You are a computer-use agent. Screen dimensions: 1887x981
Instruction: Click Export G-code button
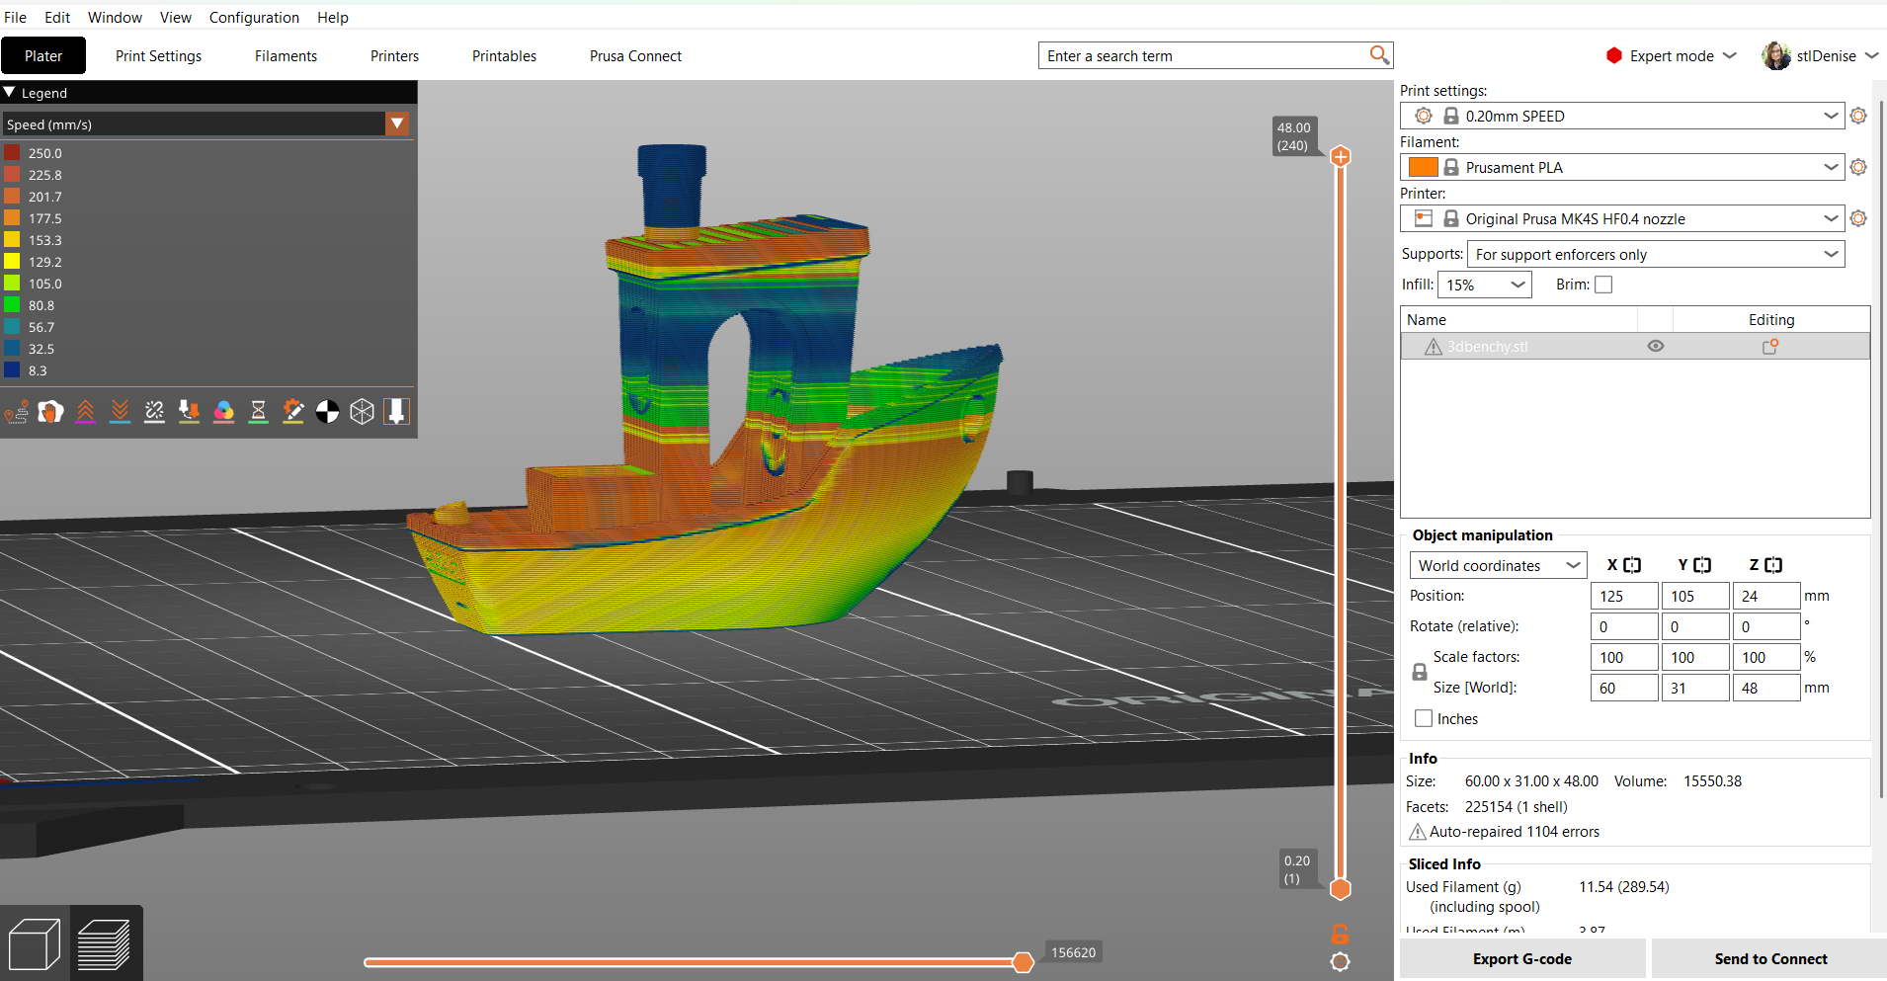(x=1522, y=958)
